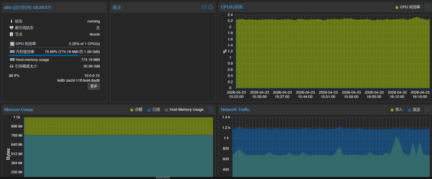The width and height of the screenshot is (432, 179).
Task: Click the 内存使用率 progress bar
Action: (x=54, y=55)
